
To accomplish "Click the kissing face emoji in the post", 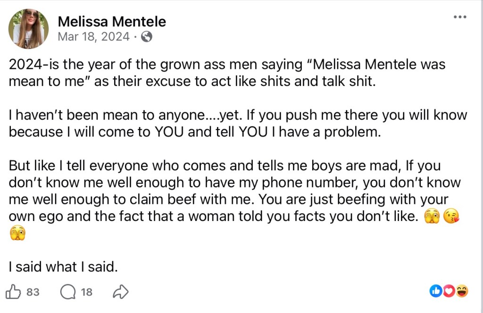I will tap(452, 216).
